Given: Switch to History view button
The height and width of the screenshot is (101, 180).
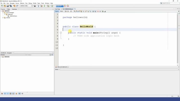Looking at the screenshot, I should click(x=62, y=11).
